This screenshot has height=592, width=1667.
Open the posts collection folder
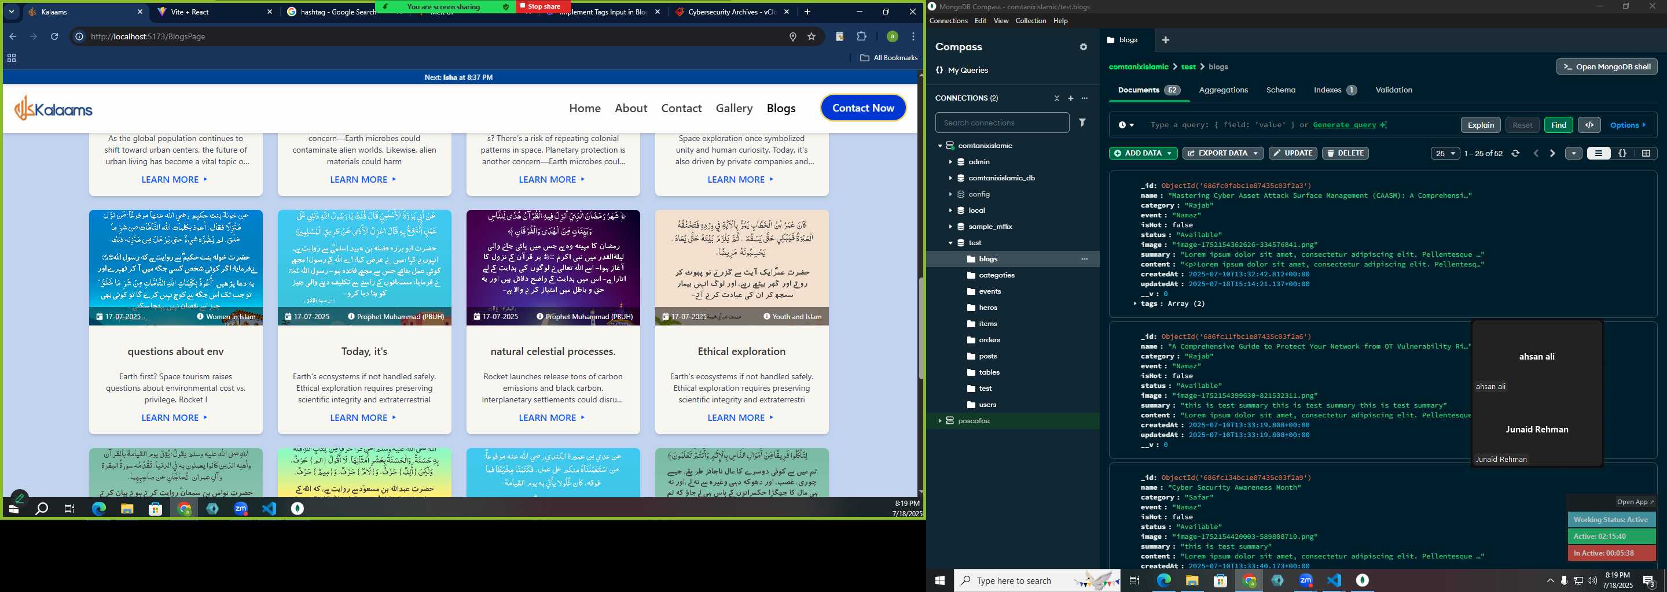point(987,356)
